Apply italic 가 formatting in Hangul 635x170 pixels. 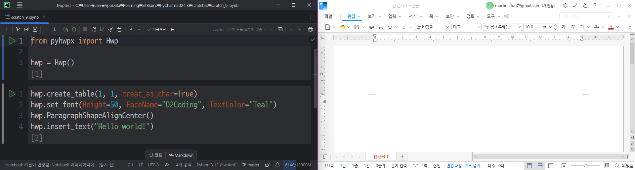pos(573,27)
